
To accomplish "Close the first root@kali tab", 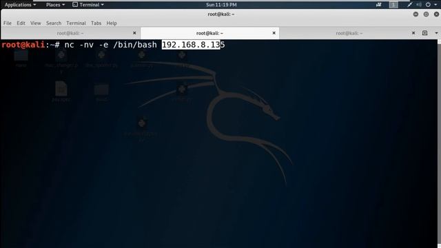I will (x=134, y=33).
